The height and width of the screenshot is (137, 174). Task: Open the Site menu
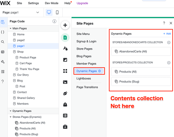20,3
